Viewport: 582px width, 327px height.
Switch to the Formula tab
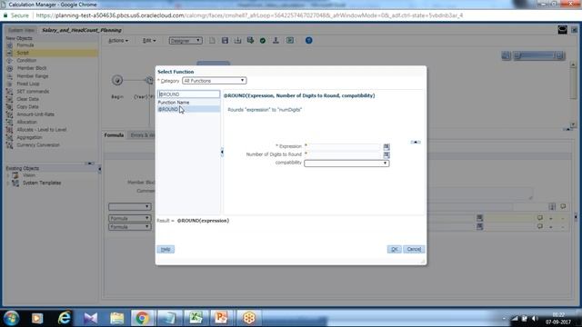[x=114, y=135]
